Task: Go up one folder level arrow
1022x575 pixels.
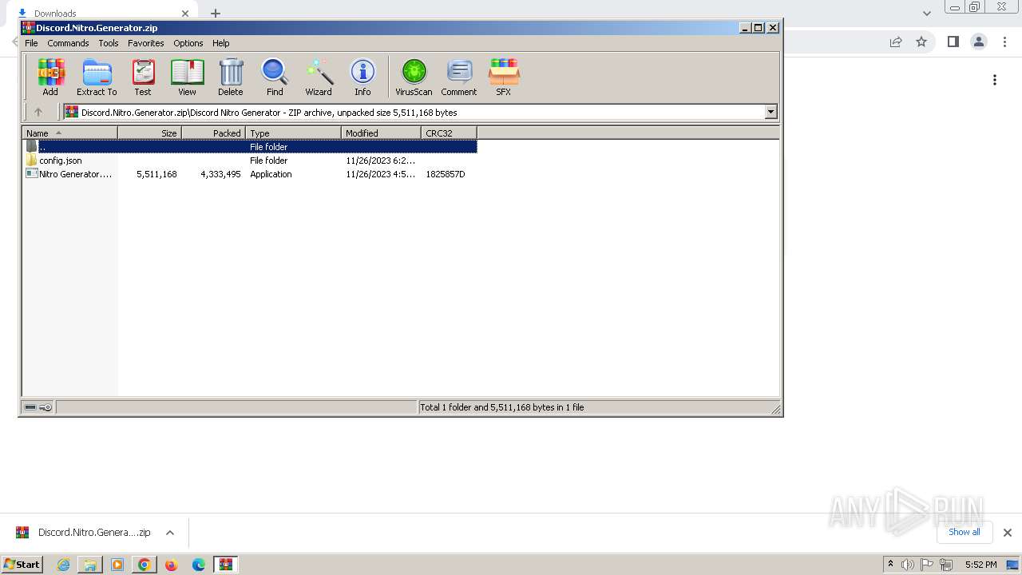Action: coord(38,113)
